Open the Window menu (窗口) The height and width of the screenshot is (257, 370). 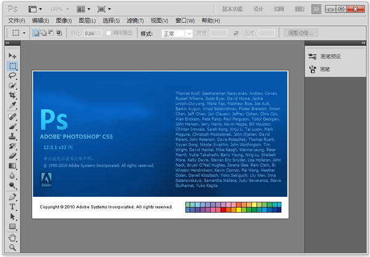(x=185, y=21)
